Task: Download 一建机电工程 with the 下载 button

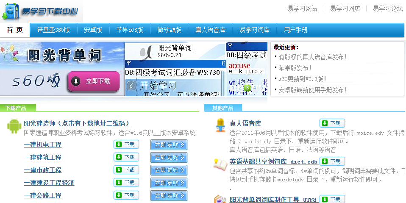Action: coord(126,145)
